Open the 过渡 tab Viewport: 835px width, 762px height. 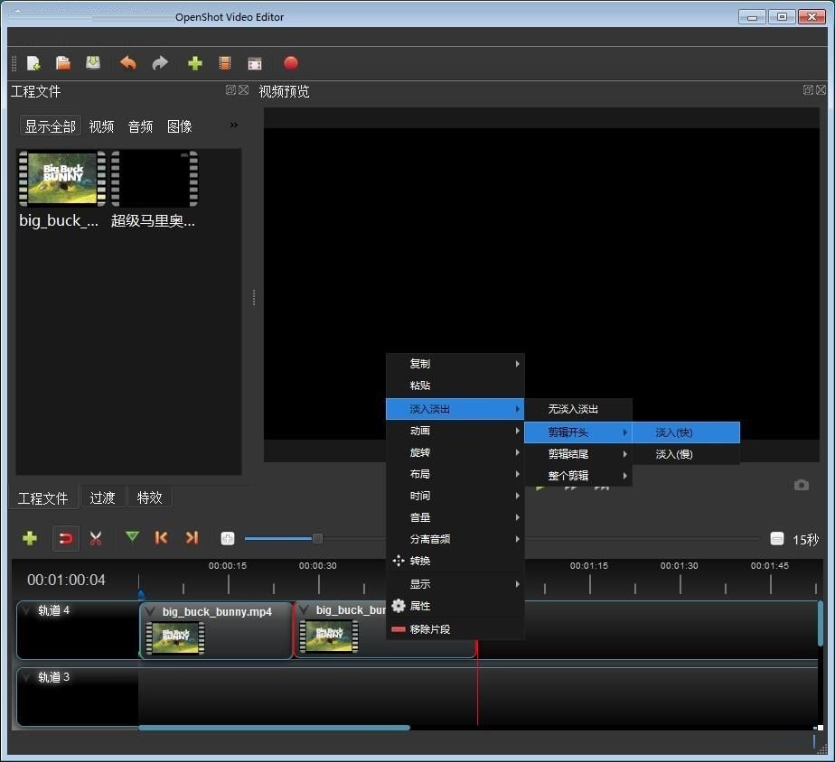pyautogui.click(x=102, y=497)
